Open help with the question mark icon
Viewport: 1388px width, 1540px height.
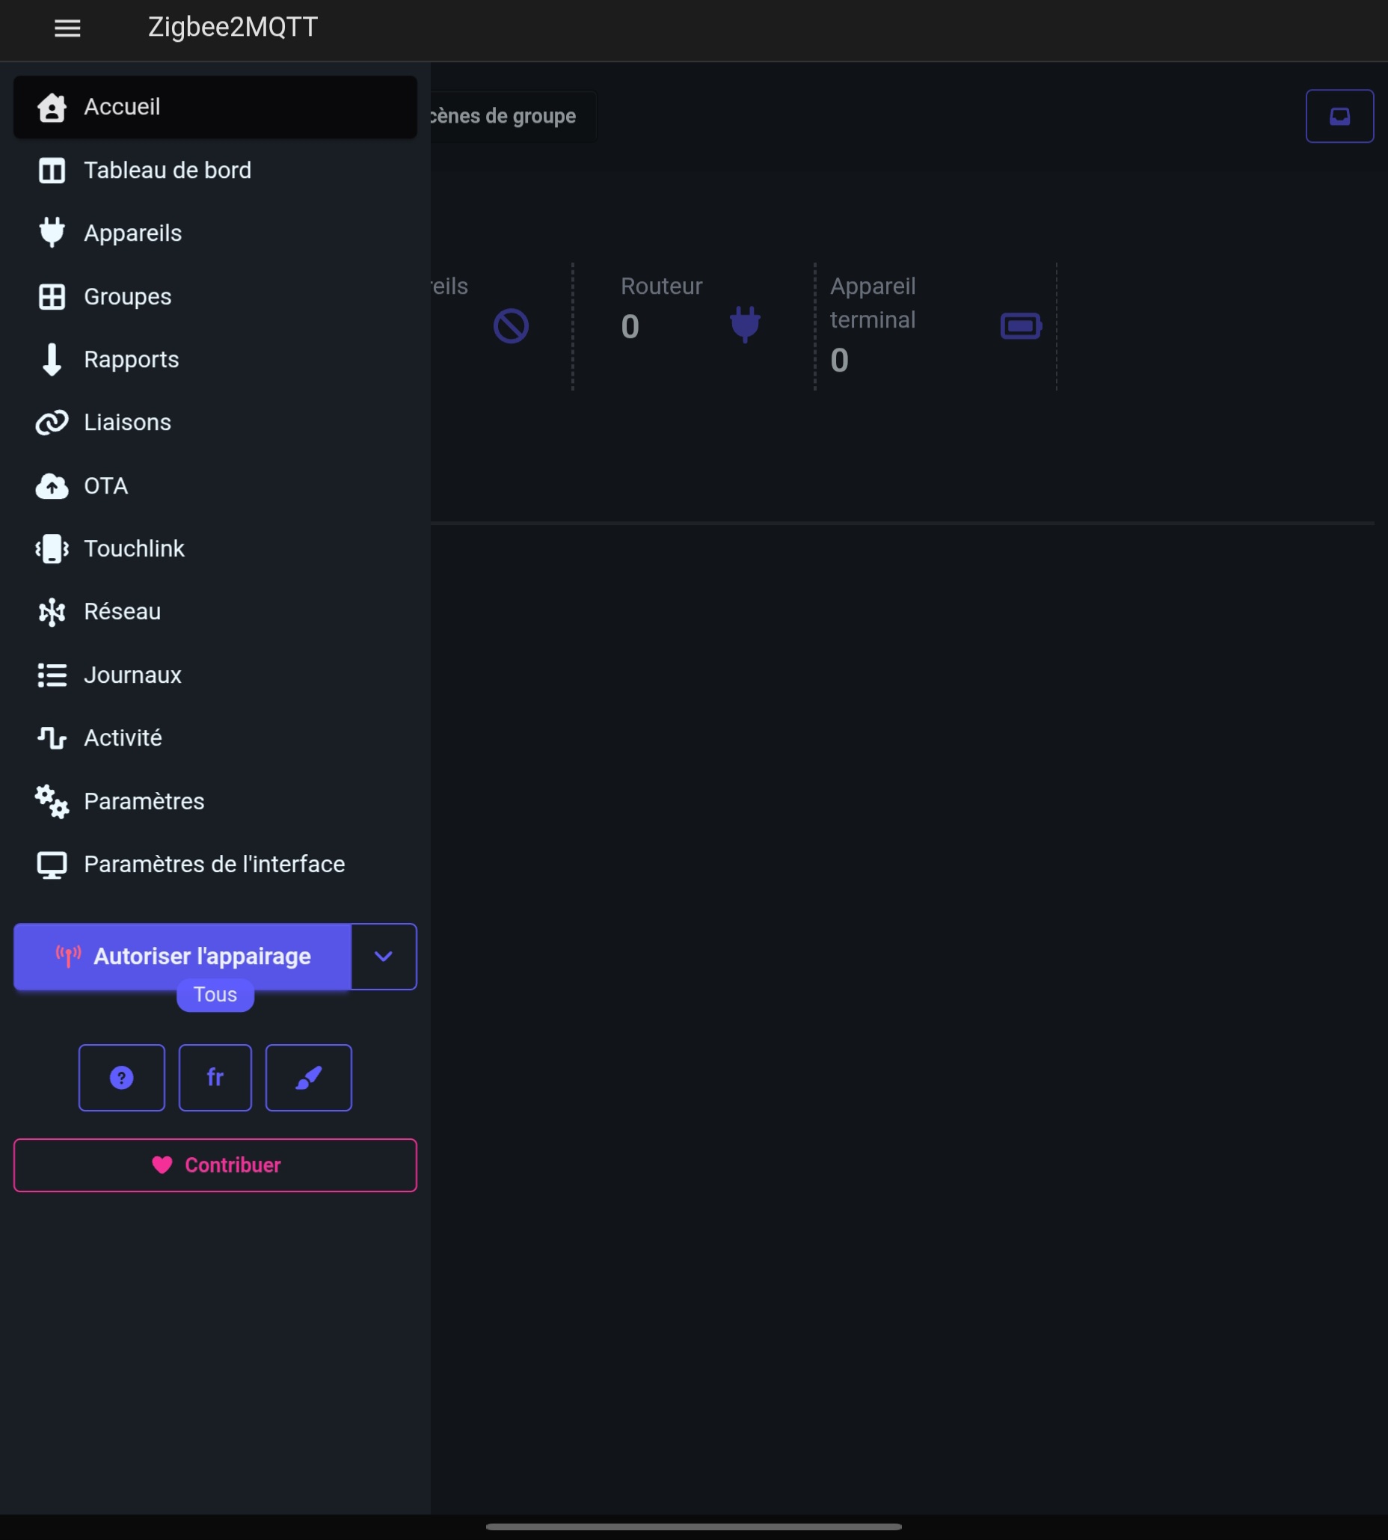coord(121,1077)
